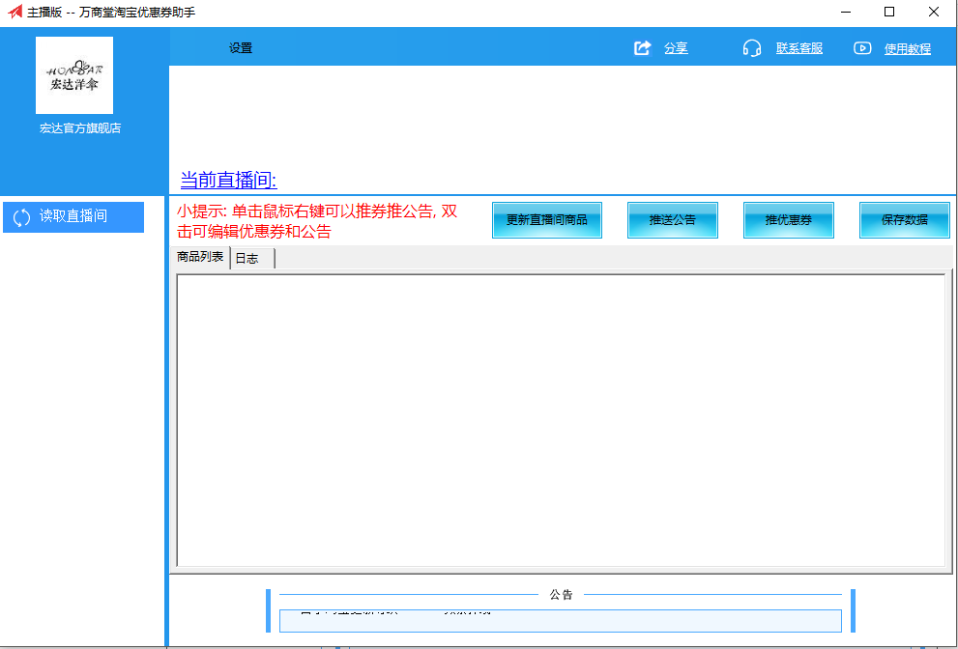Click the 读取直播间 sidebar button
Screen dimensions: 958x649
pos(73,217)
